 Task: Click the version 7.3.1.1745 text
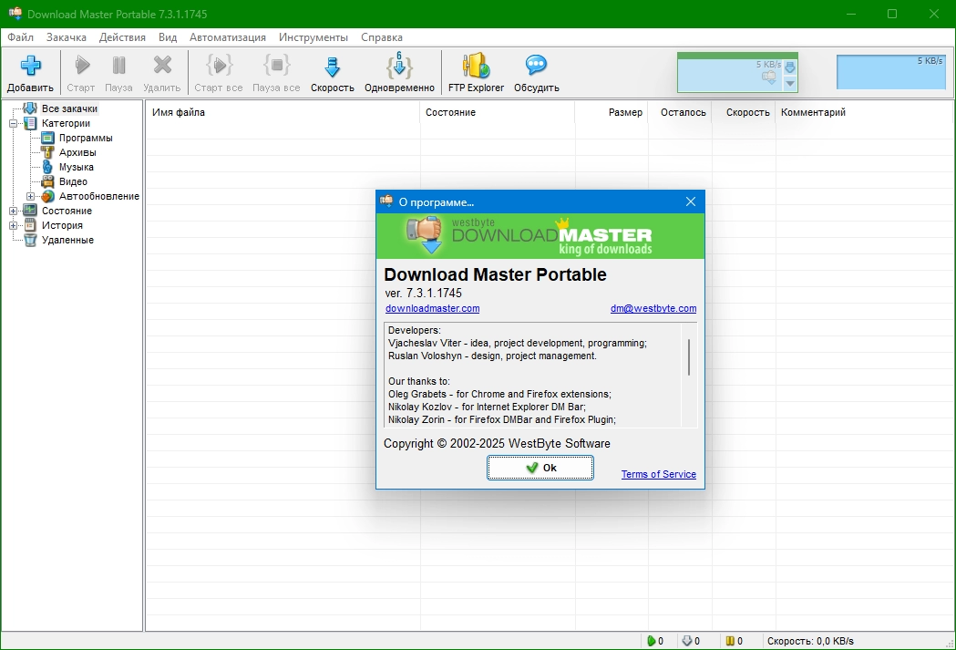coord(423,294)
